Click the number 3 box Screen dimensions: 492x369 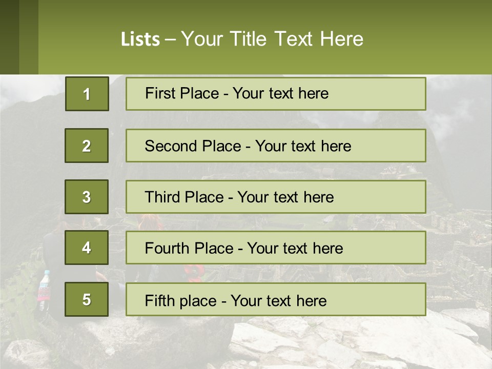pos(87,197)
